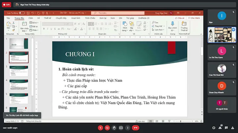Switch to the Hoạt hình tab
Viewport: 238px width, 133px height.
76,18
